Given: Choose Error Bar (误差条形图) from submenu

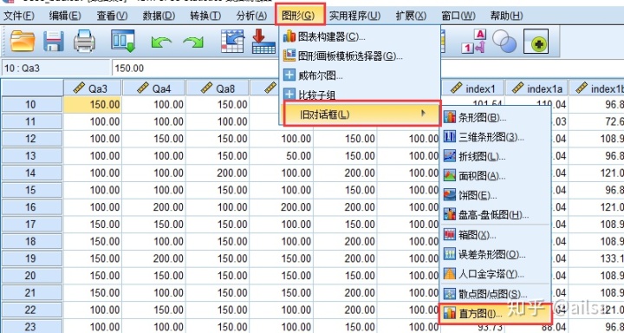Looking at the screenshot, I should point(495,255).
